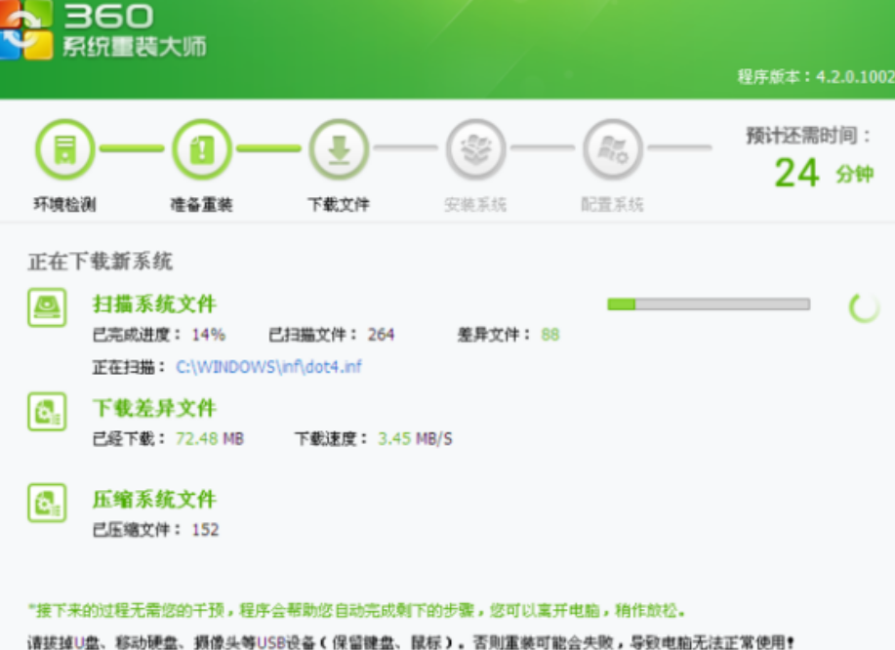The image size is (895, 650).
Task: Click the 压缩系统文件 icon
Action: point(47,503)
